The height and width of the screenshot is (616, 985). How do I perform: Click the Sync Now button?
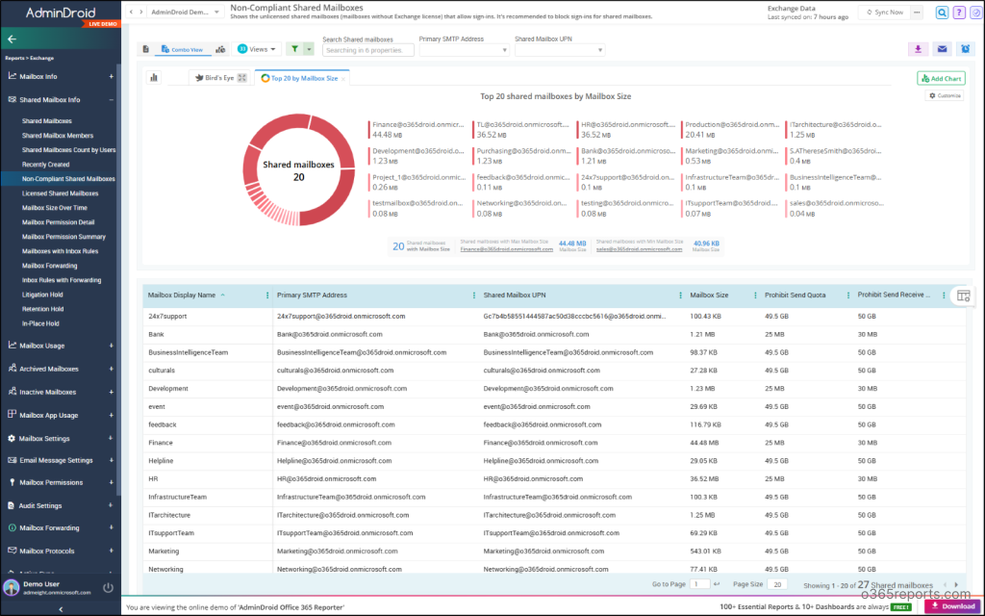(x=884, y=13)
